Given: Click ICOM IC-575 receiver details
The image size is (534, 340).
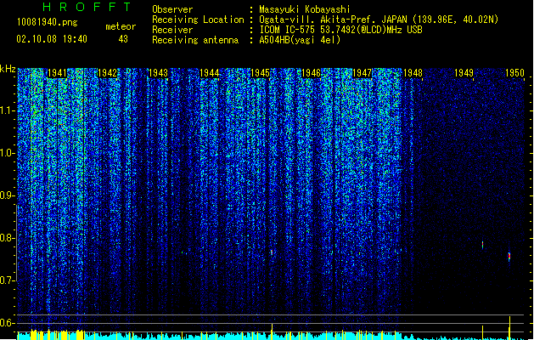Looking at the screenshot, I should pos(340,30).
